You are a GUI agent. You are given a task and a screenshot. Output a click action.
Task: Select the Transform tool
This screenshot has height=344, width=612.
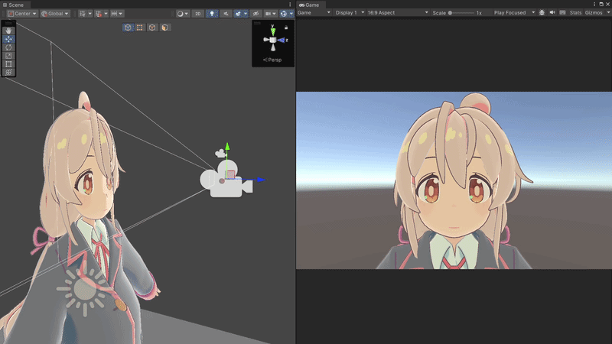(x=8, y=72)
